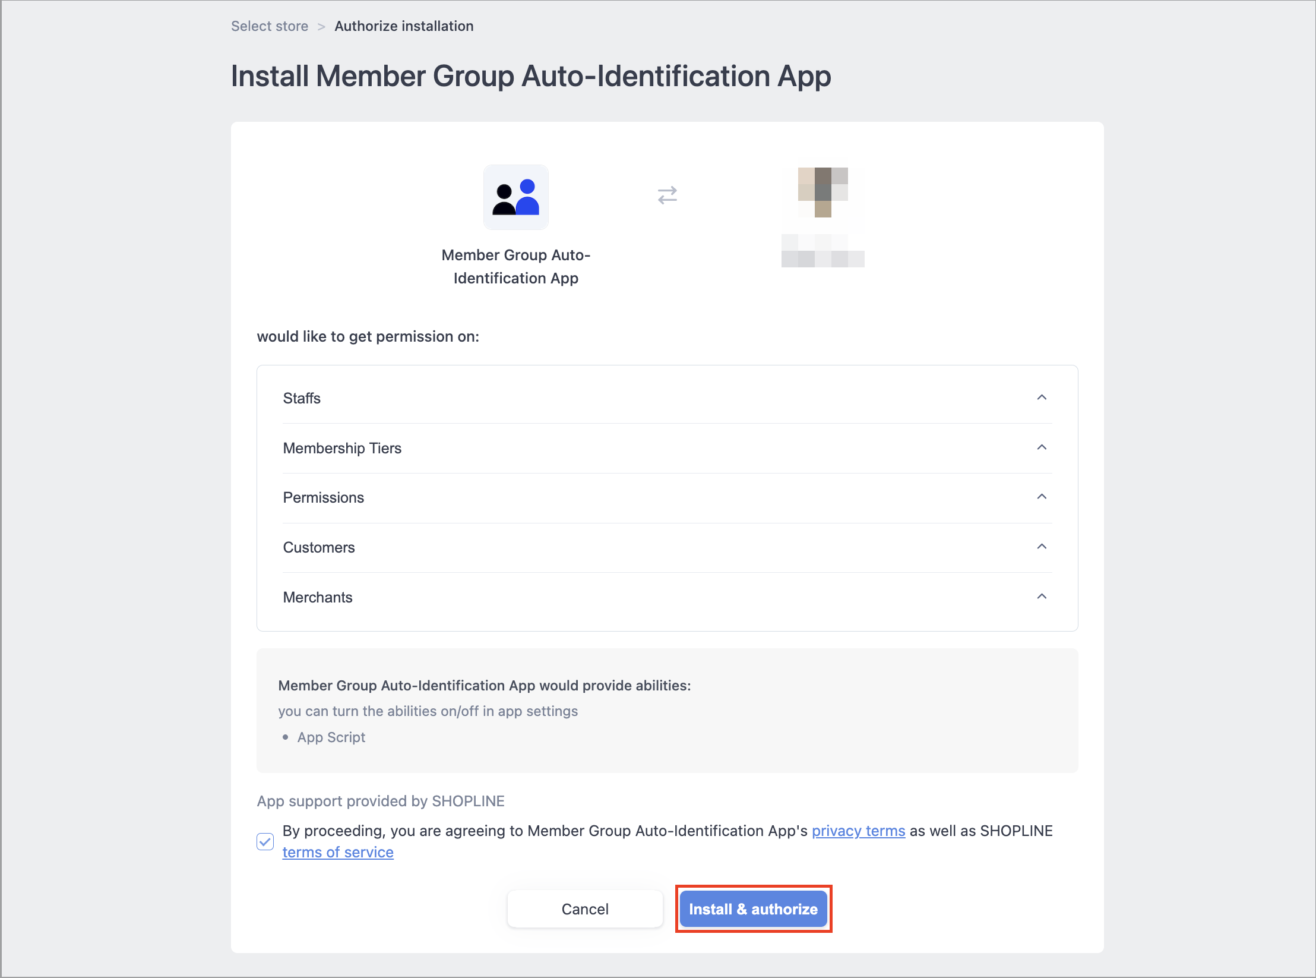Click the Member Group Auto-Identification app icon
The height and width of the screenshot is (978, 1316).
point(515,197)
